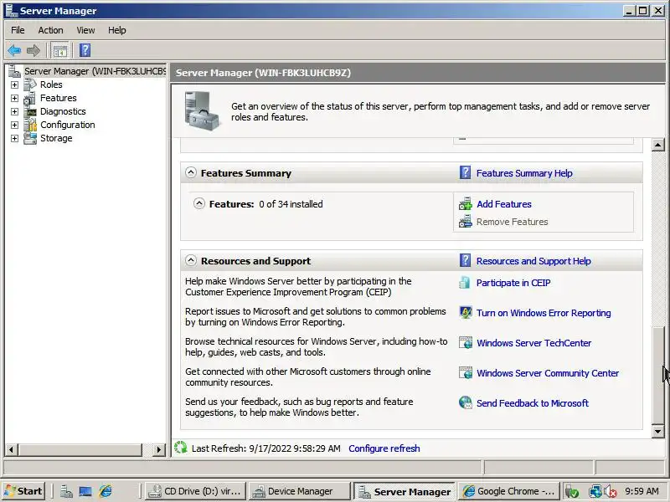Open the Help menu
Image resolution: width=670 pixels, height=502 pixels.
point(116,30)
